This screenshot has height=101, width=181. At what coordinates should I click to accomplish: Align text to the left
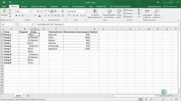coord(46,16)
